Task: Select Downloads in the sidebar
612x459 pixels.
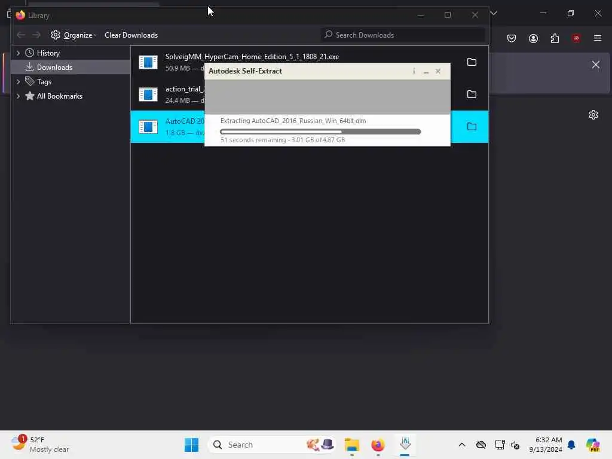Action: 54,67
